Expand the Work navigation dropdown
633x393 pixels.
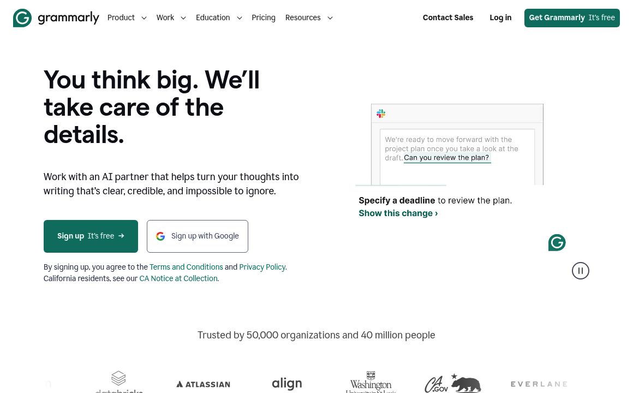click(171, 17)
